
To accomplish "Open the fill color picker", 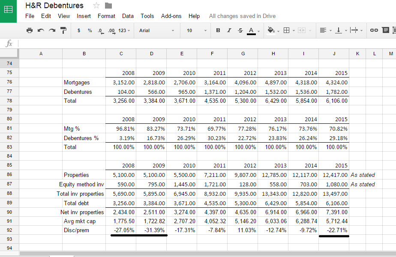I will click(x=273, y=30).
